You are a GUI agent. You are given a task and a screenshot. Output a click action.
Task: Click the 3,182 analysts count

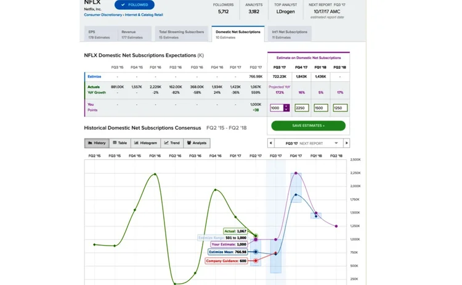coord(254,12)
